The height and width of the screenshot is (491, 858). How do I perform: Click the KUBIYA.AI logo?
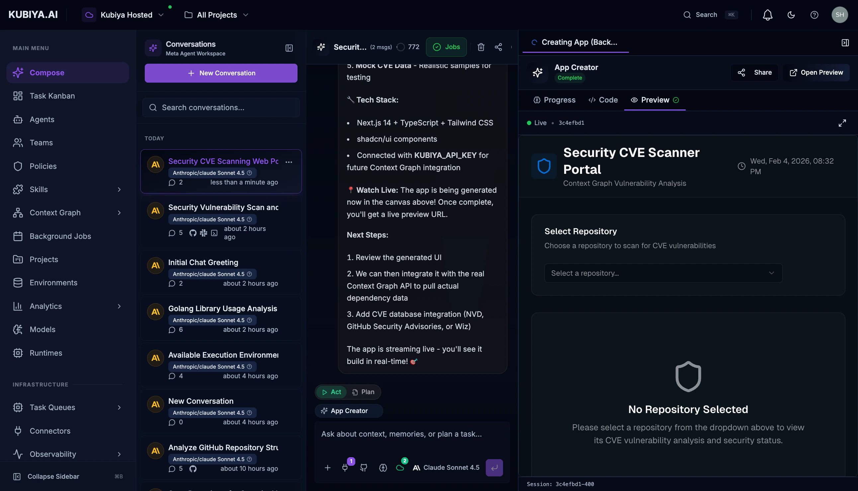33,15
